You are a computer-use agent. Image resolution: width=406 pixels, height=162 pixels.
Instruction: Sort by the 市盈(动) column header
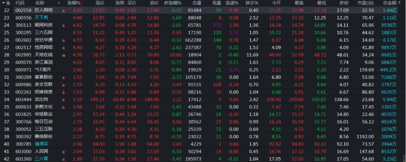pyautogui.click(x=366, y=3)
